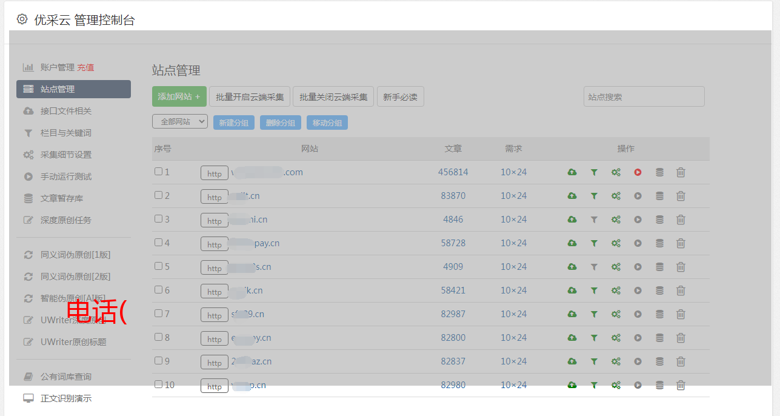Viewport: 780px width, 416px height.
Task: Toggle the checkbox for site 5
Action: (x=158, y=266)
